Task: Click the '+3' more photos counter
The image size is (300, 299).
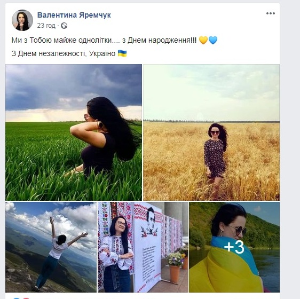Action: click(234, 247)
